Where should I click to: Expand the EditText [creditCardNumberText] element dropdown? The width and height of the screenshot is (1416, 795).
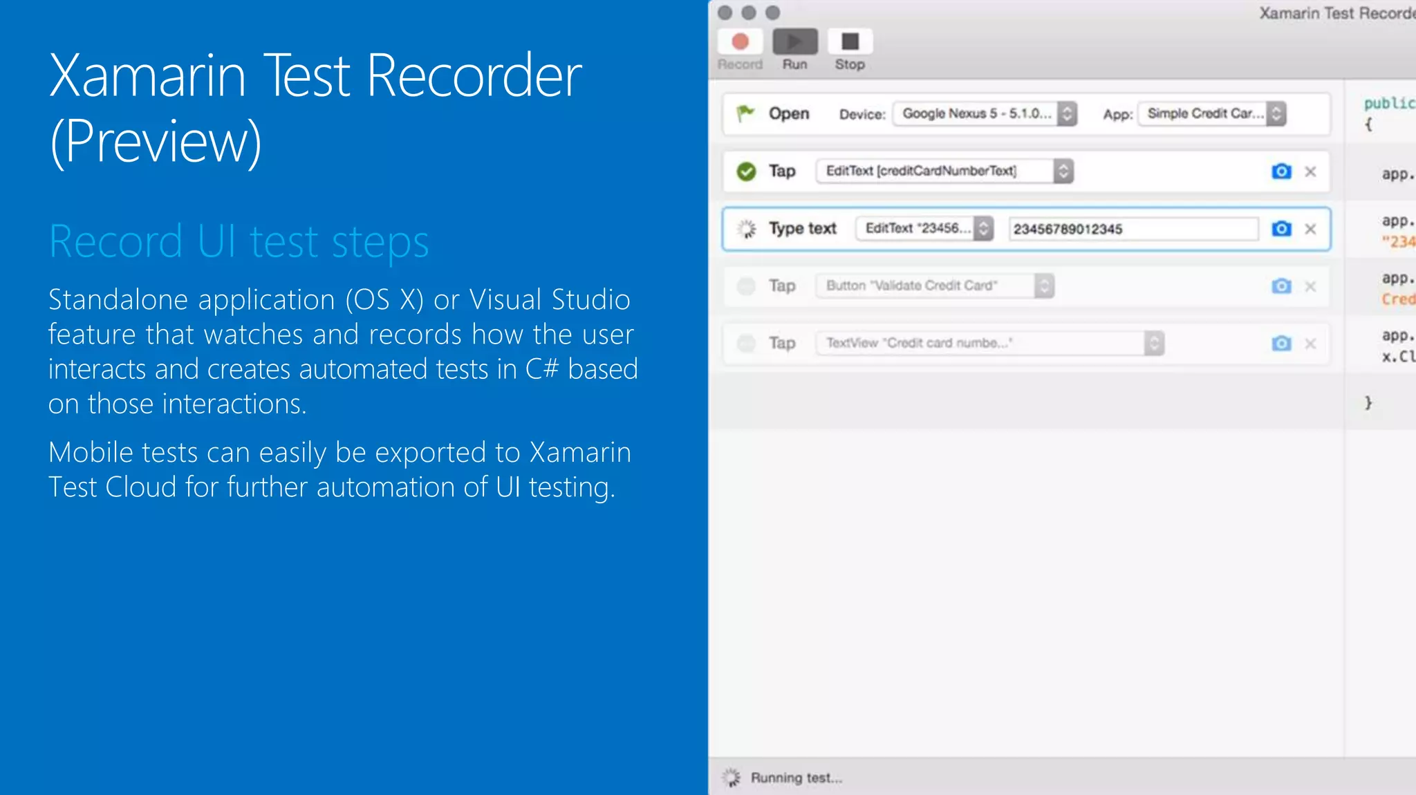tap(944, 171)
